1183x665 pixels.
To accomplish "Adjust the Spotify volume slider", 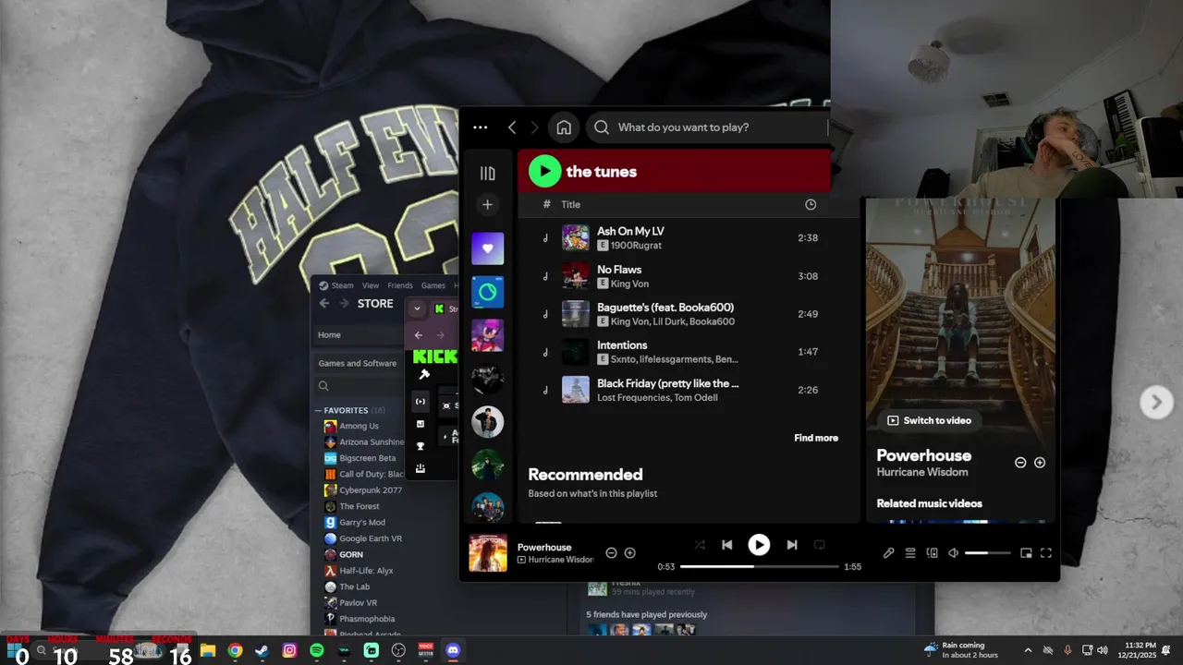I will 988,553.
